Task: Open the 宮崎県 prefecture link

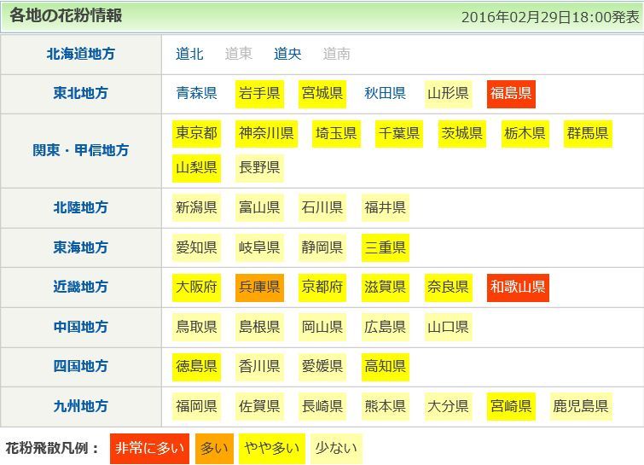Action: tap(511, 406)
